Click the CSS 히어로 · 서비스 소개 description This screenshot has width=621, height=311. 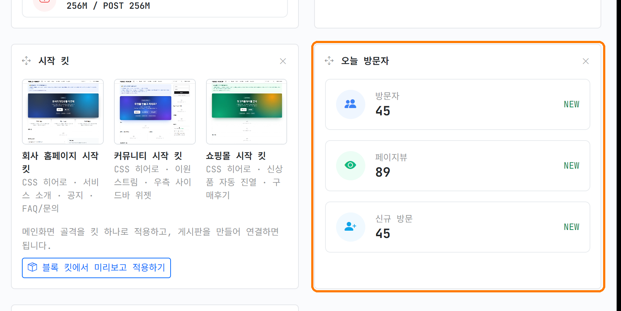[x=61, y=195]
